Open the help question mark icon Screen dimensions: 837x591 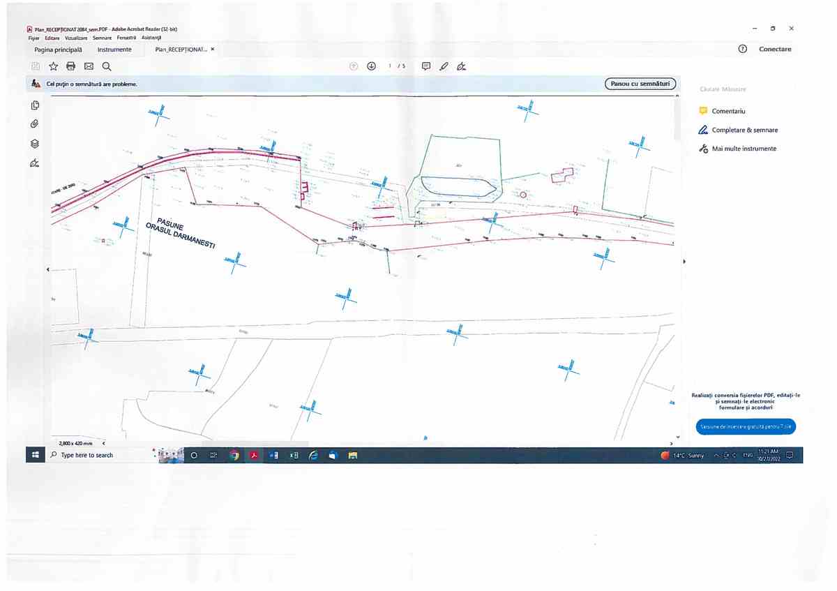(742, 49)
